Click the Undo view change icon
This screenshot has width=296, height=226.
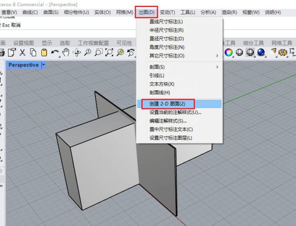(131, 52)
